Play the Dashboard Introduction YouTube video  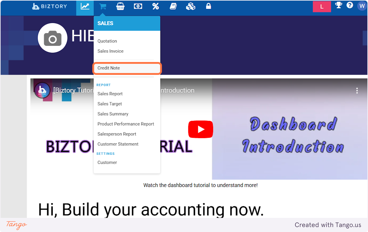tap(201, 129)
